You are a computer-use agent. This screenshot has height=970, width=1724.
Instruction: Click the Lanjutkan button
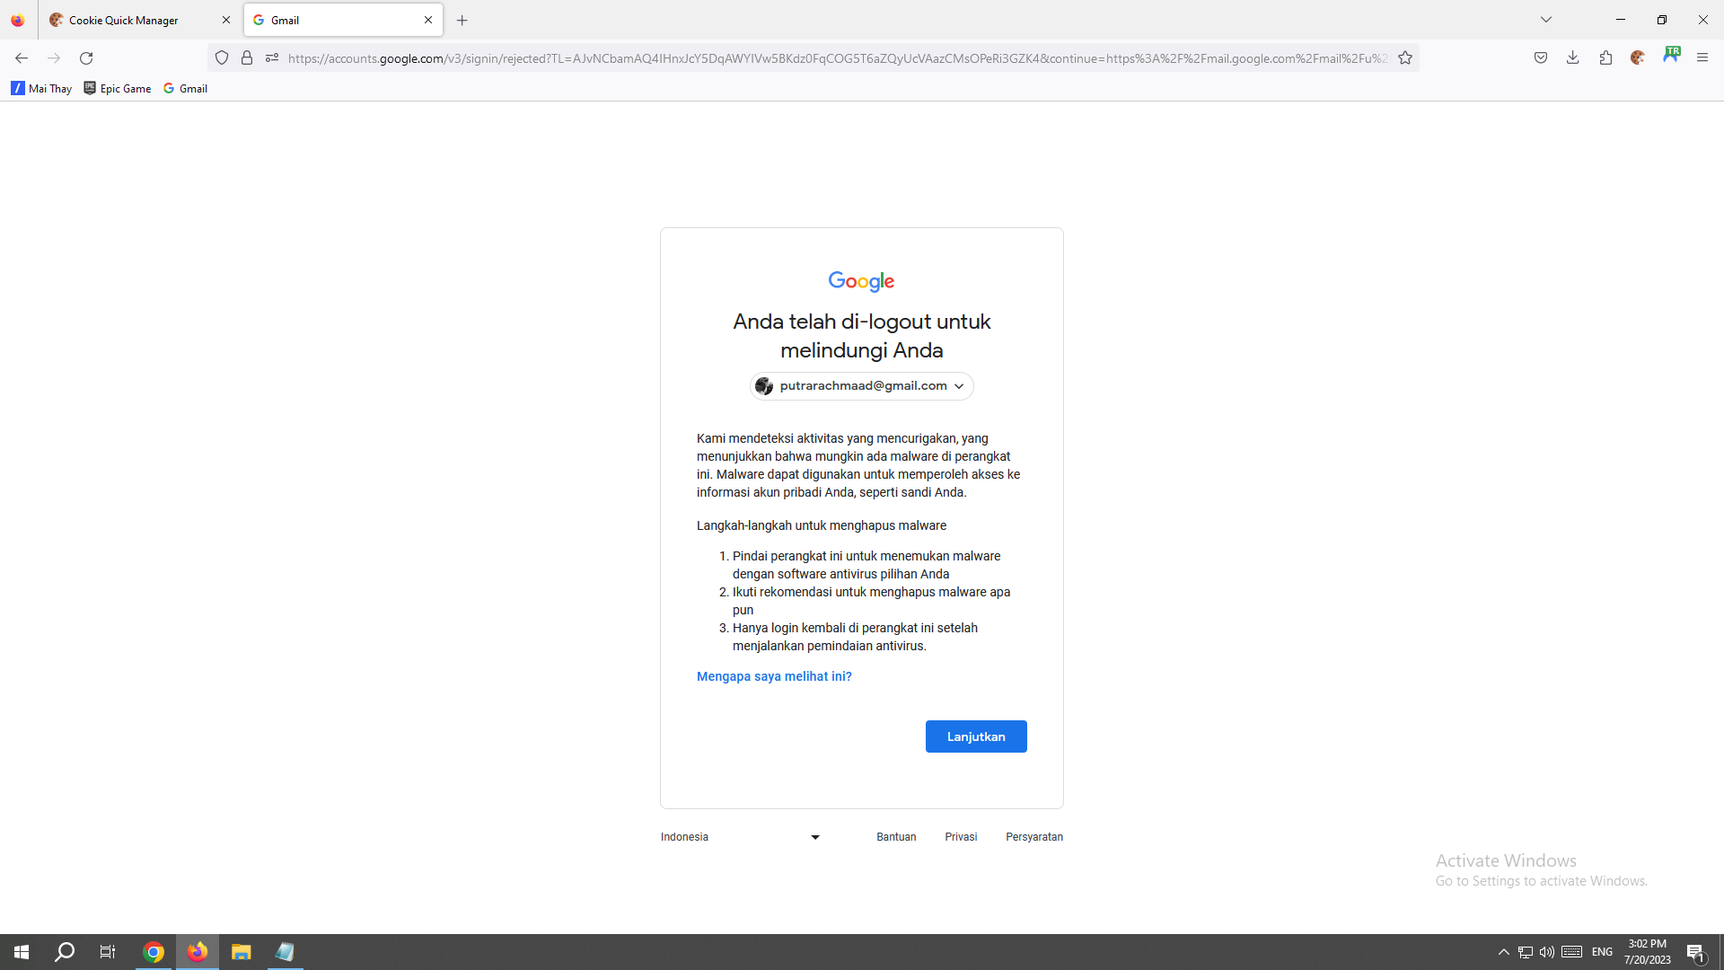[x=976, y=736]
